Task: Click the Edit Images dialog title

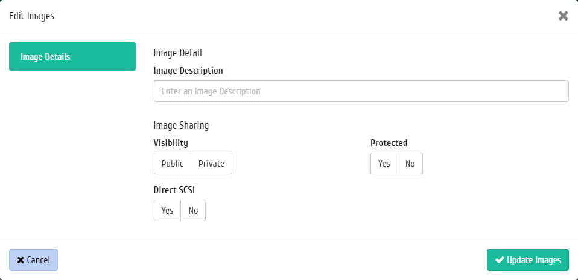Action: coord(32,16)
